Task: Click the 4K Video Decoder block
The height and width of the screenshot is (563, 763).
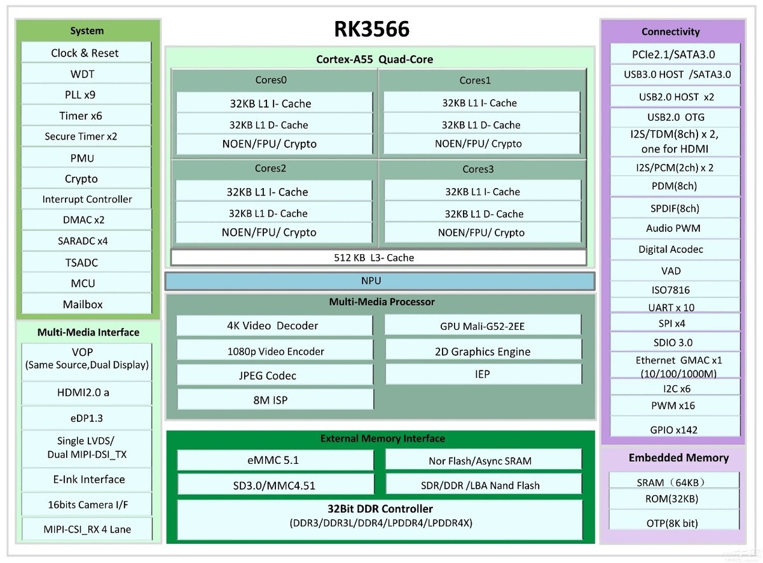Action: [x=274, y=325]
